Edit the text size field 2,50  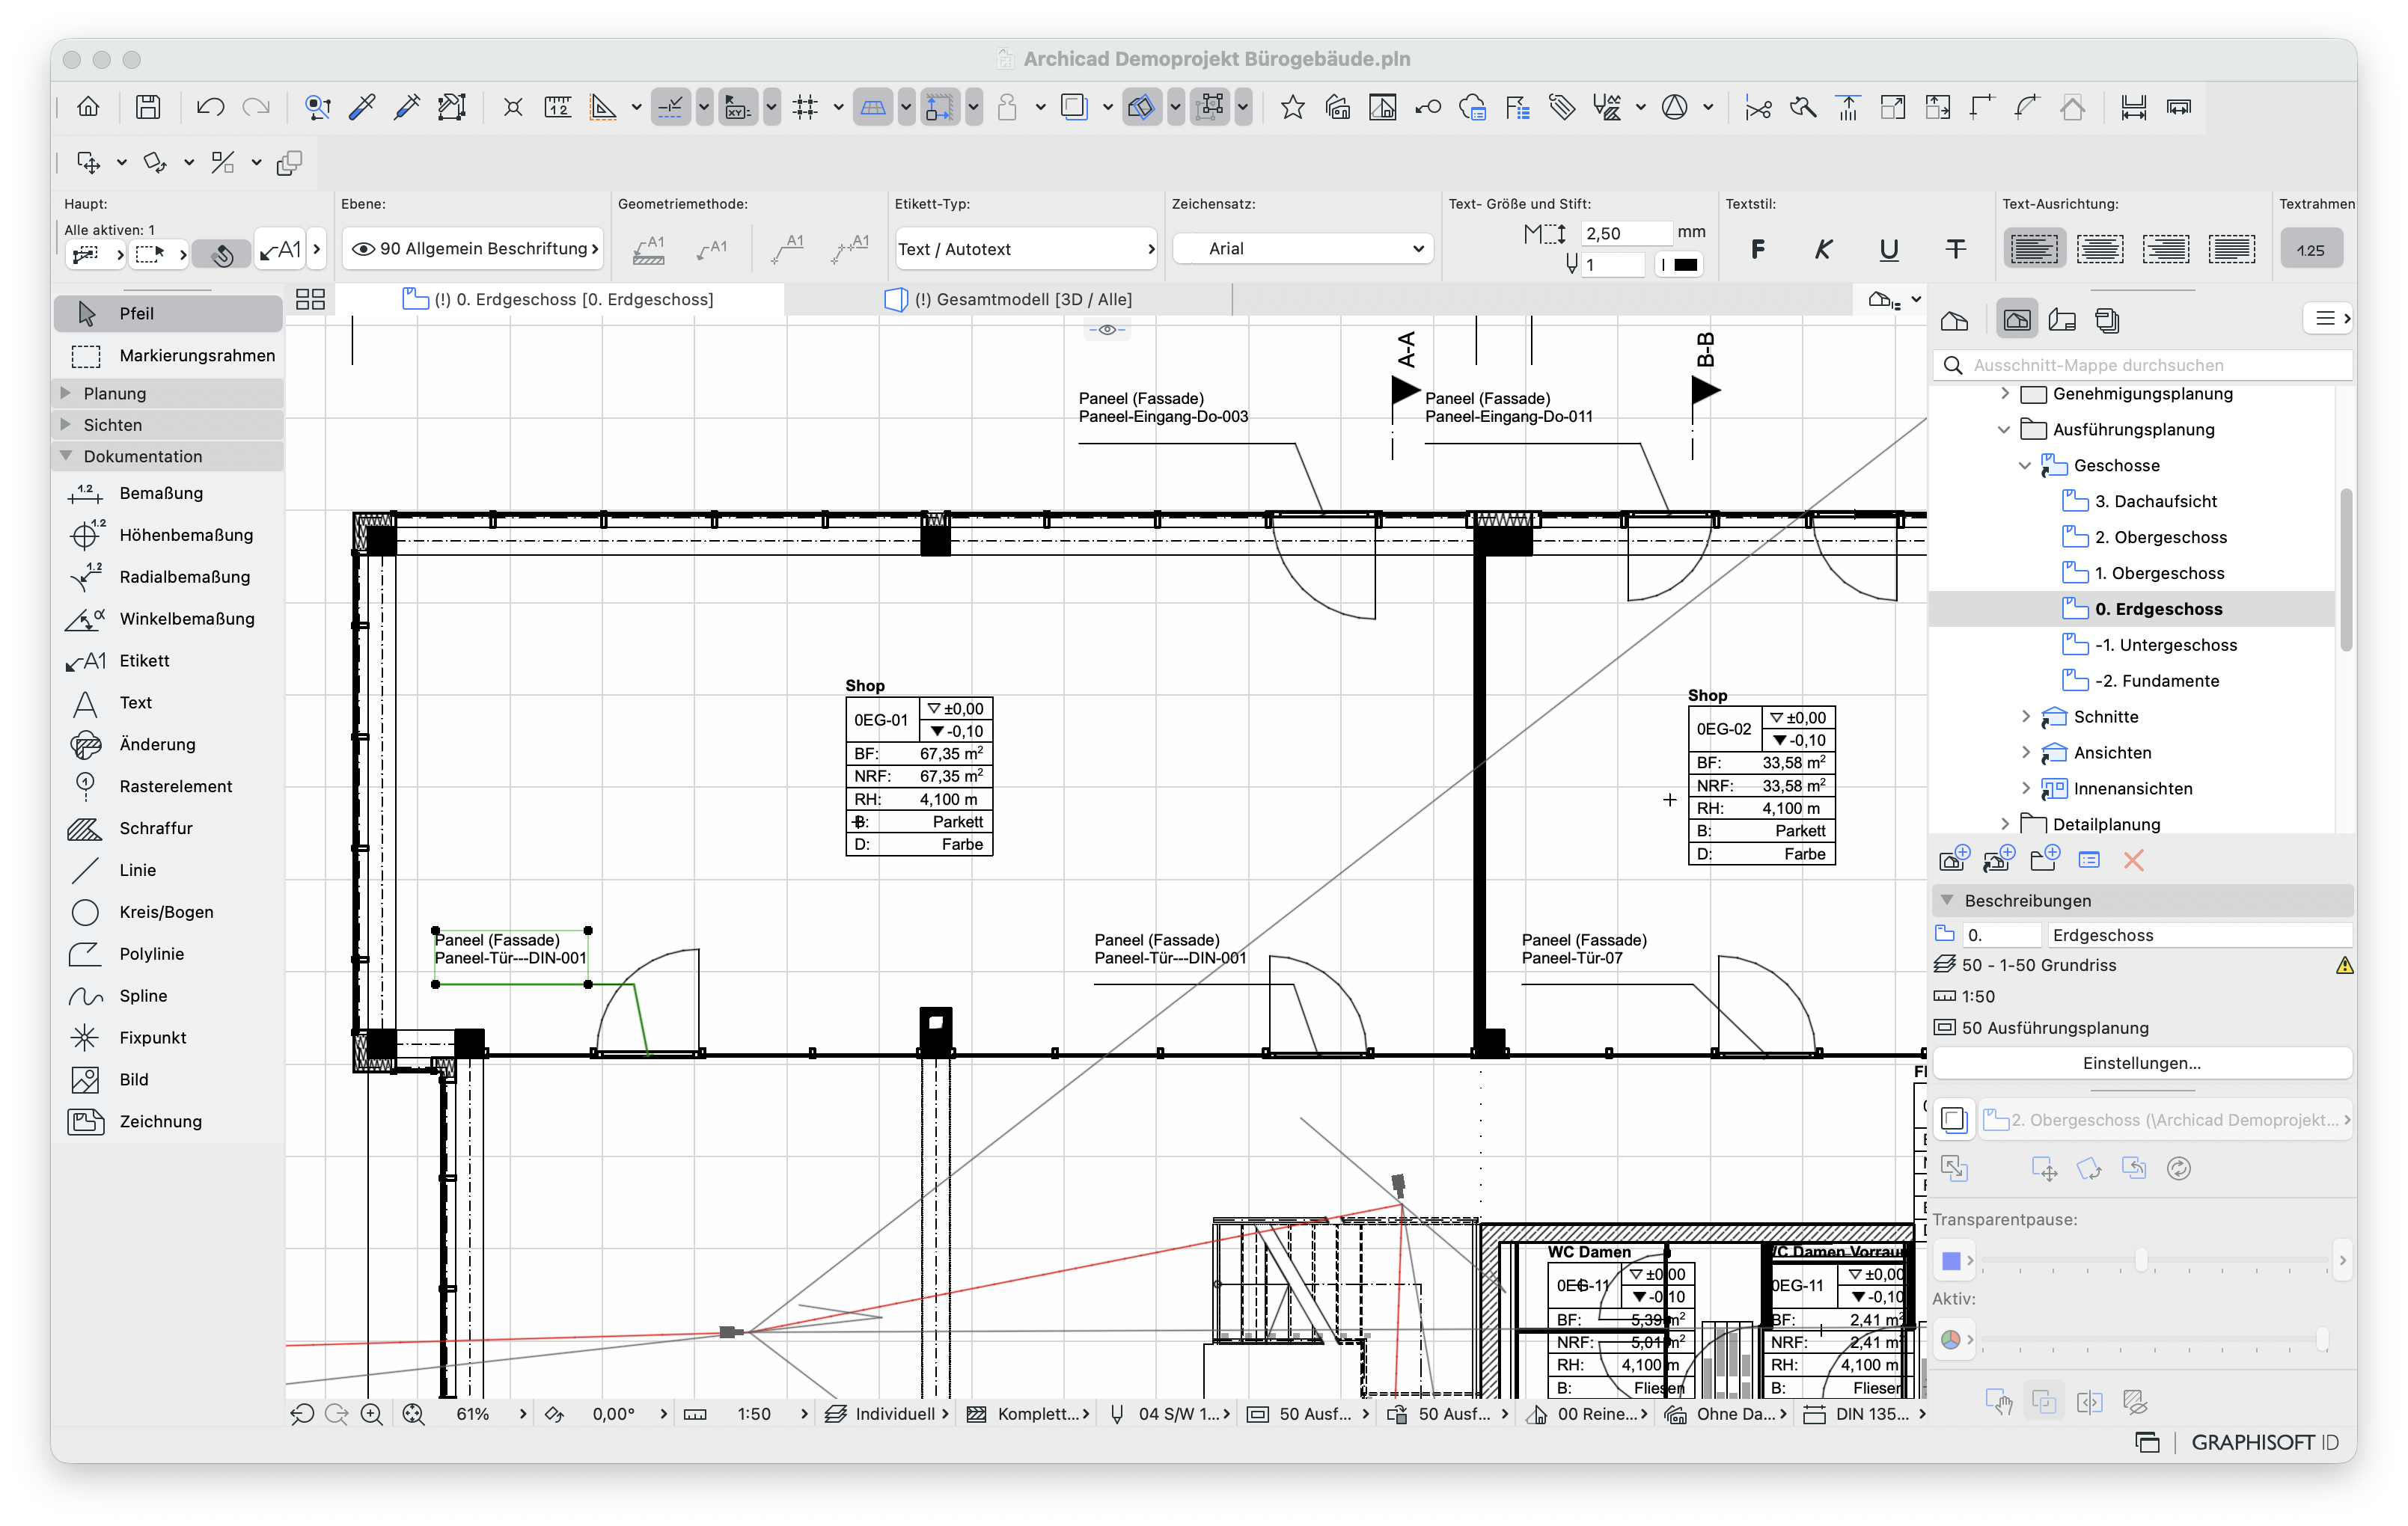[x=1626, y=234]
